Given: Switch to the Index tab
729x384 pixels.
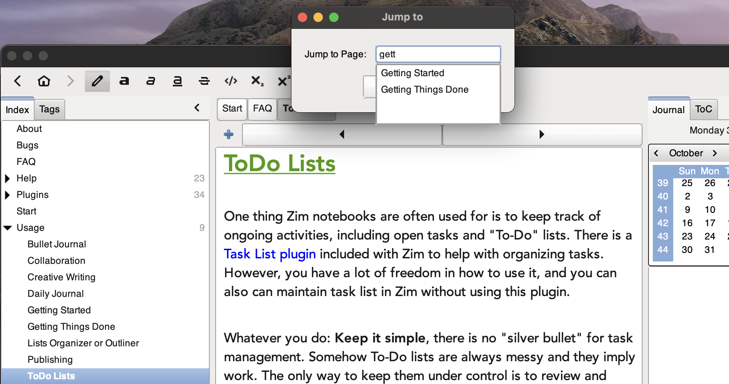Looking at the screenshot, I should coord(17,110).
